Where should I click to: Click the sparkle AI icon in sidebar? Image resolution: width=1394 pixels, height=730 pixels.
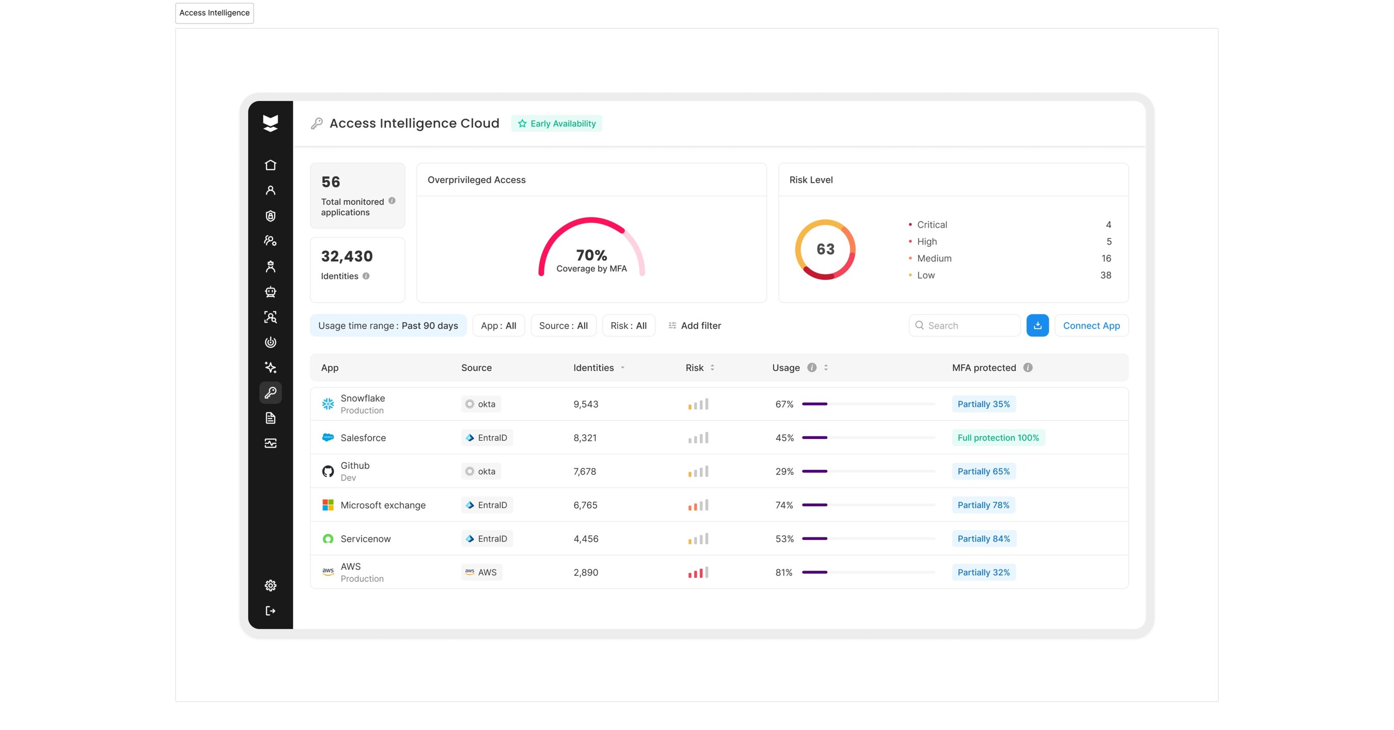(x=270, y=368)
